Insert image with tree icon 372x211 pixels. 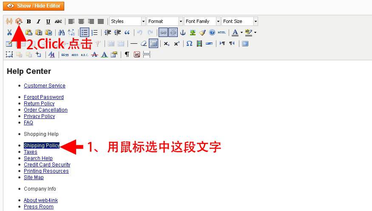tap(193, 32)
